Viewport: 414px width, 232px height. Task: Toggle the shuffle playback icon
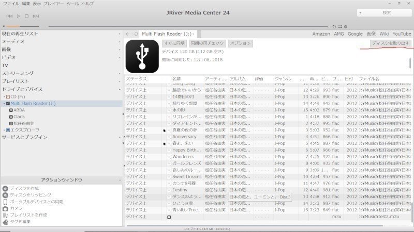340,27
